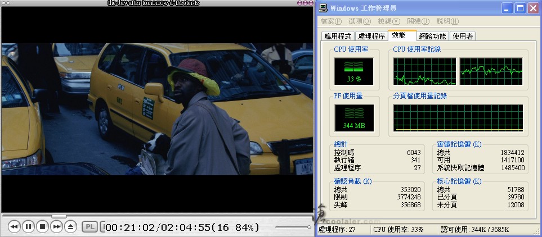Click the 確認負載 (K) heading
Screen dimensions: 542x237
[352, 181]
